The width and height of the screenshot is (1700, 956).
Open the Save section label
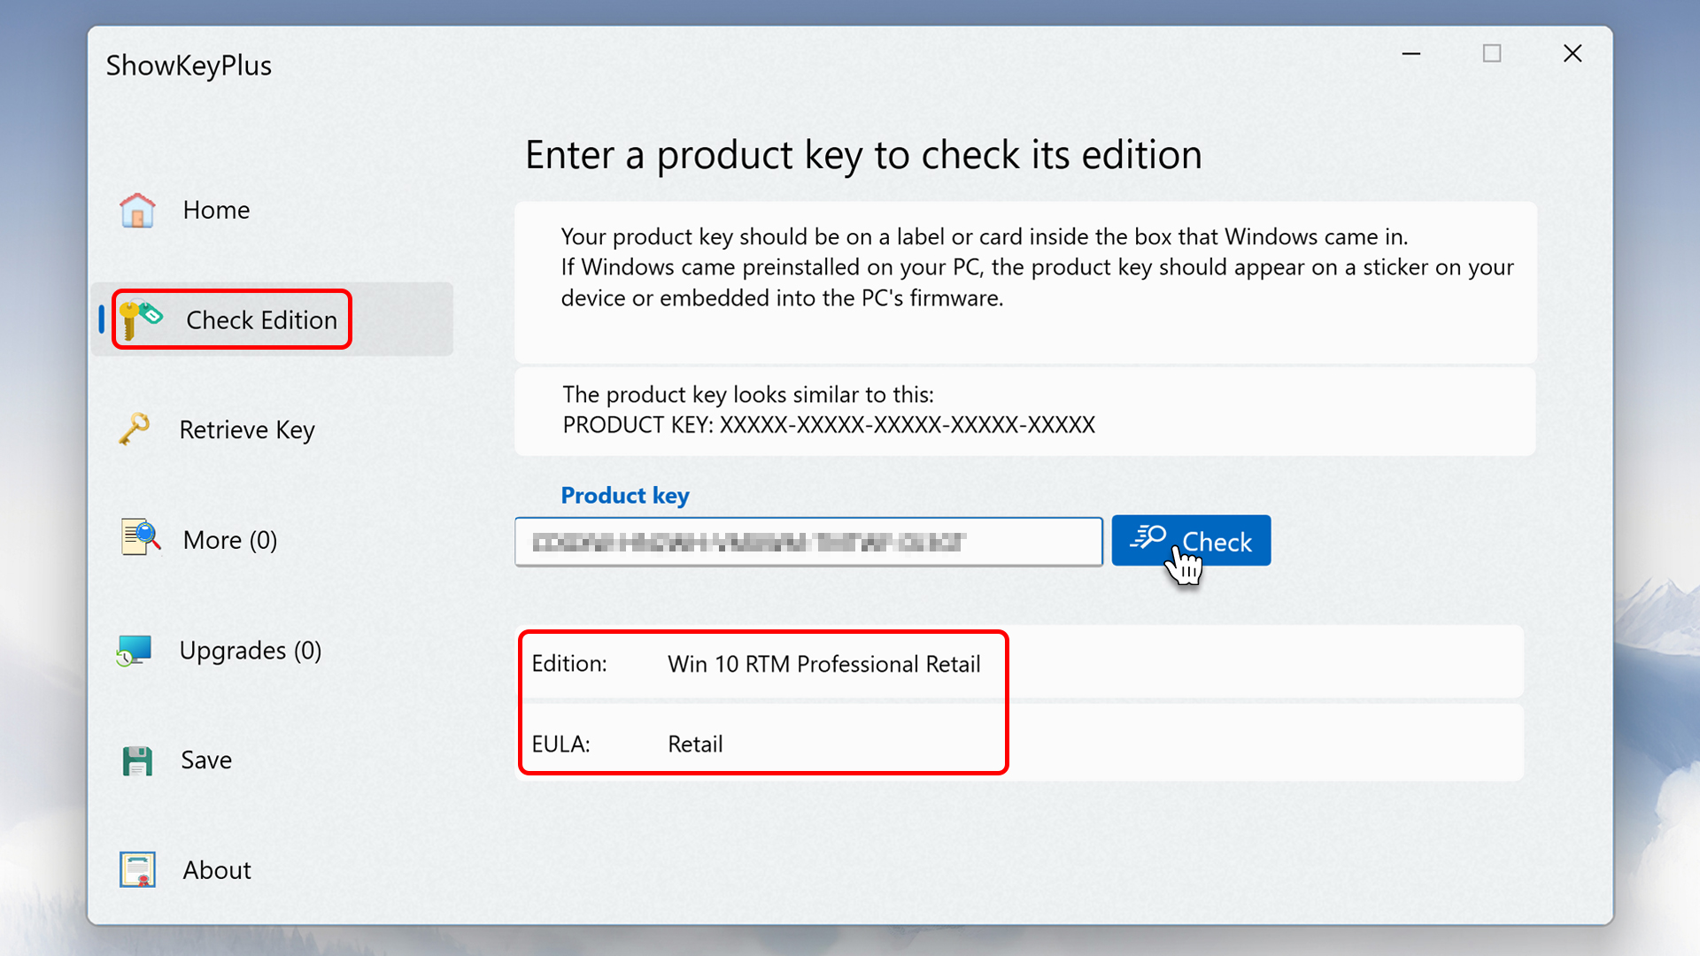[x=206, y=760]
